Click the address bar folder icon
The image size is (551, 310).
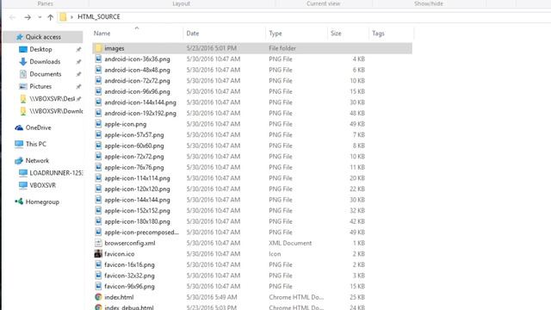coord(63,17)
